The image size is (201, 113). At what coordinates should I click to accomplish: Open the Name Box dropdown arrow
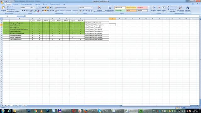pos(16,16)
